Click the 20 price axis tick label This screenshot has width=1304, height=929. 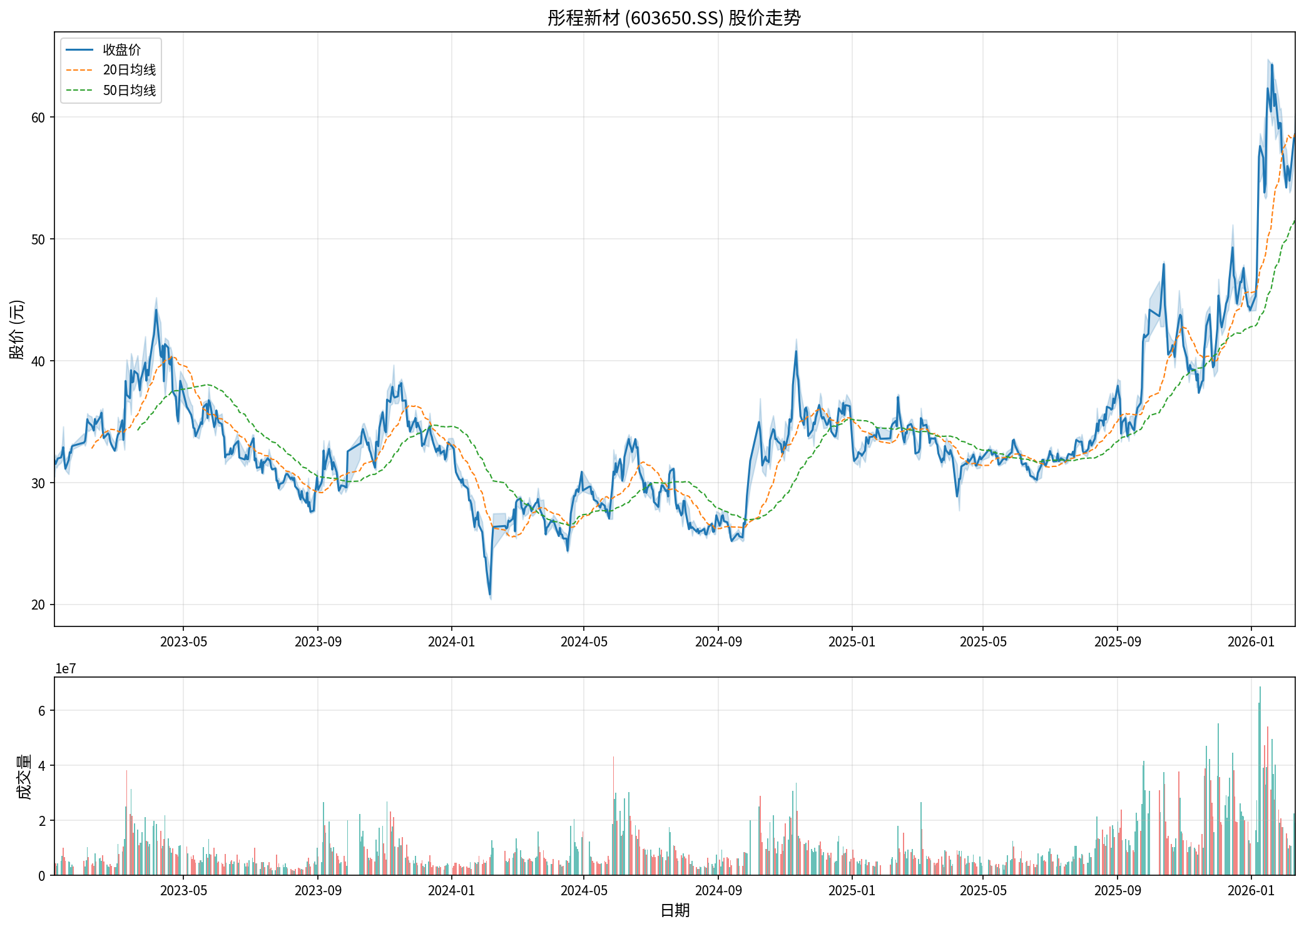38,605
